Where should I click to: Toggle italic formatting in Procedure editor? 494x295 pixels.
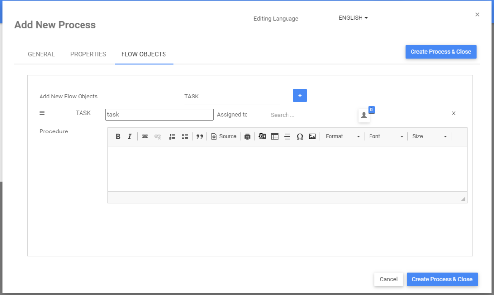(x=129, y=137)
